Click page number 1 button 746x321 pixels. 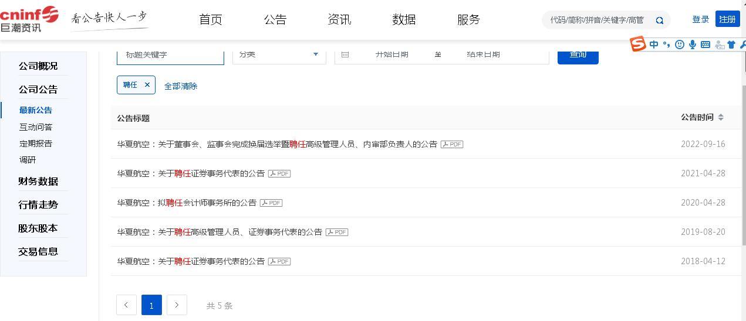pyautogui.click(x=151, y=305)
